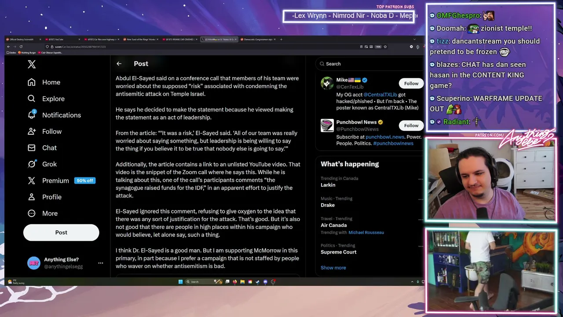
Task: Open a new browser tab
Action: [x=281, y=40]
